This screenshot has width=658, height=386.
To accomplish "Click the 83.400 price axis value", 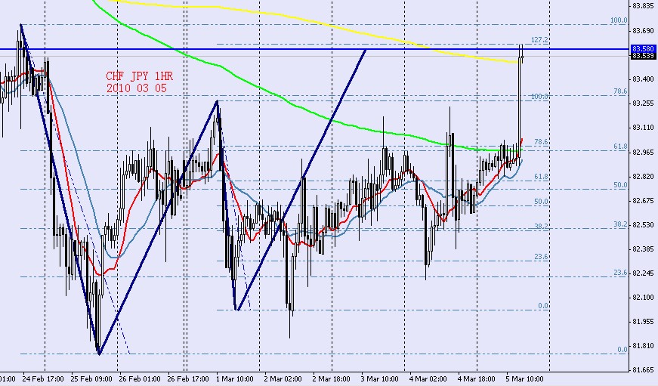I will click(644, 79).
